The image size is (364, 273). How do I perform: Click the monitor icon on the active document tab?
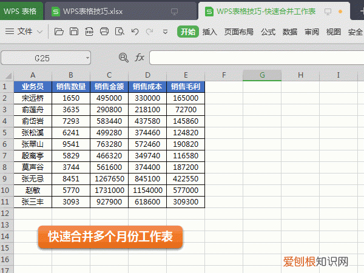tap(328, 12)
